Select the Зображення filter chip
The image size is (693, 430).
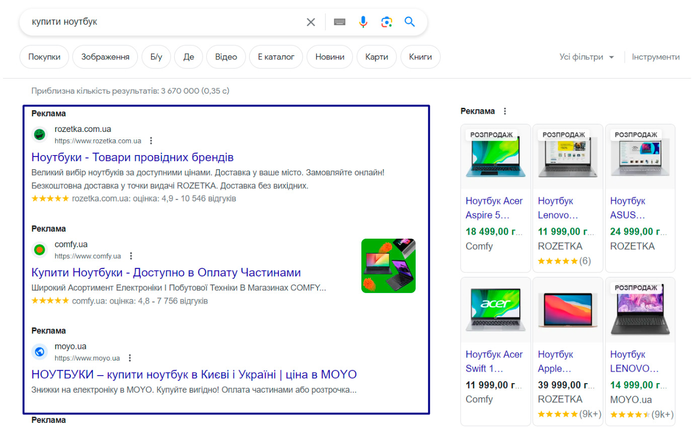(105, 57)
